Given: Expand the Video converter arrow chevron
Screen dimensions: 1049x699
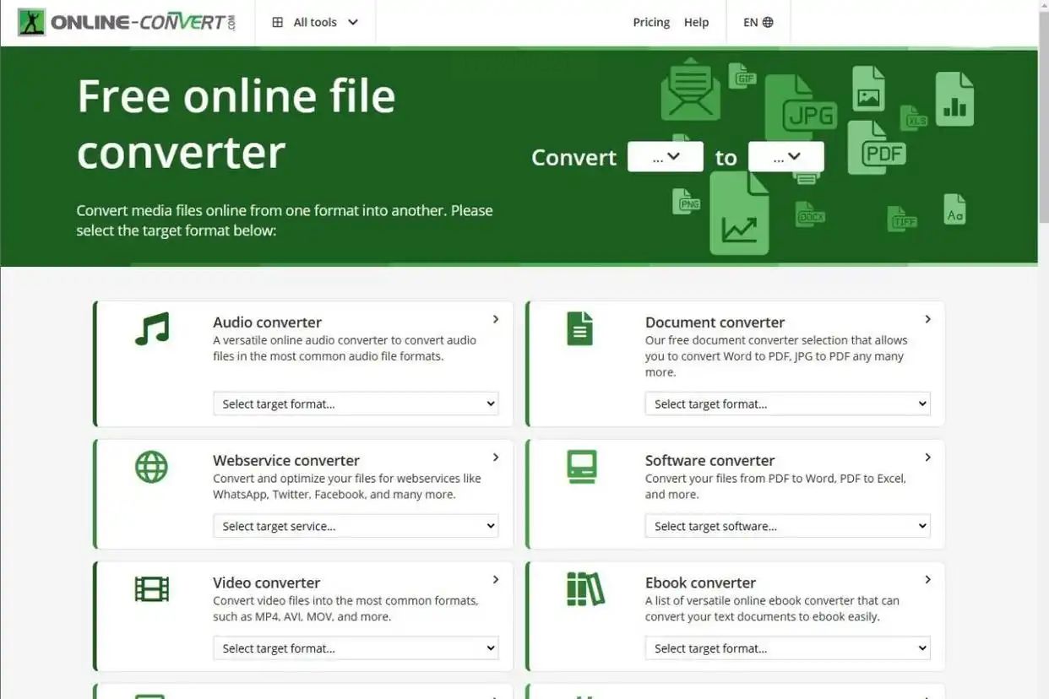Looking at the screenshot, I should (496, 580).
